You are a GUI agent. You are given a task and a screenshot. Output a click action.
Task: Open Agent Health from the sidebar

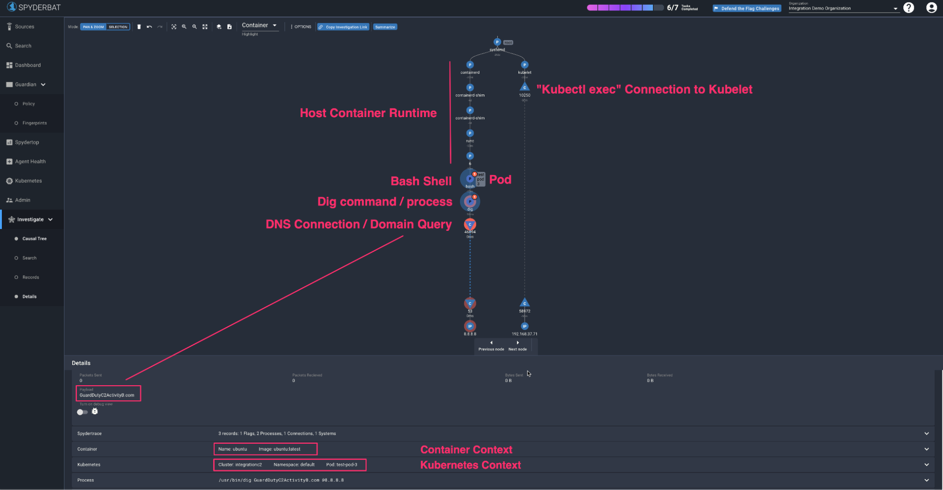30,161
